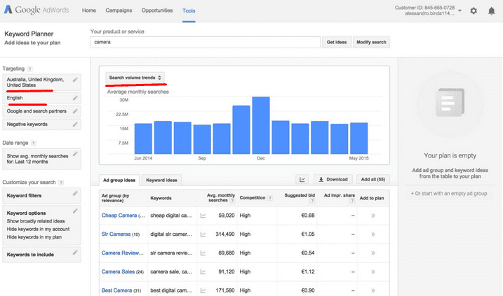Viewport: 503px width, 296px height.
Task: Show trend chart for Slr Cameras row
Action: tap(203, 234)
